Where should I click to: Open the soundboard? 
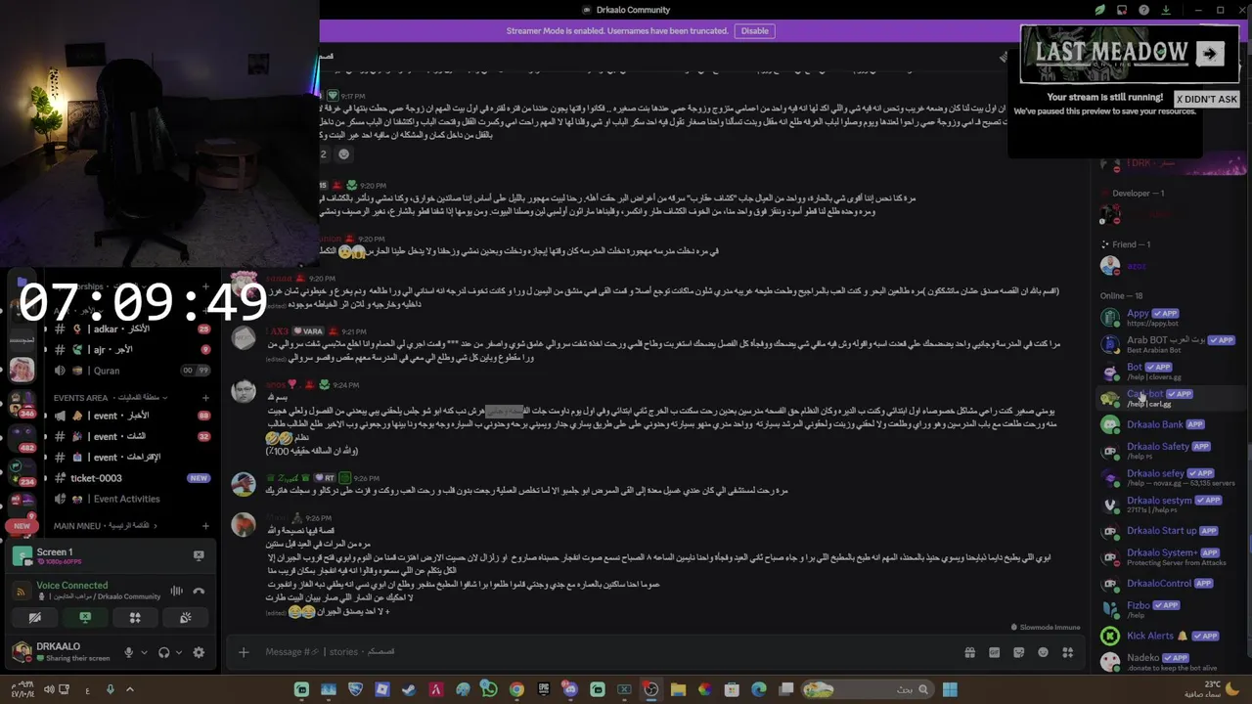pos(185,618)
